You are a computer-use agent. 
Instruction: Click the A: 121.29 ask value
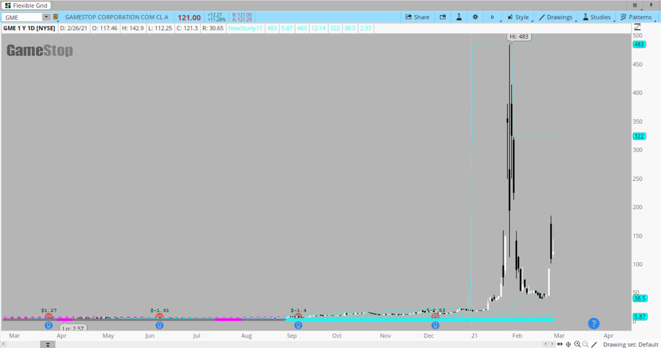tap(242, 20)
